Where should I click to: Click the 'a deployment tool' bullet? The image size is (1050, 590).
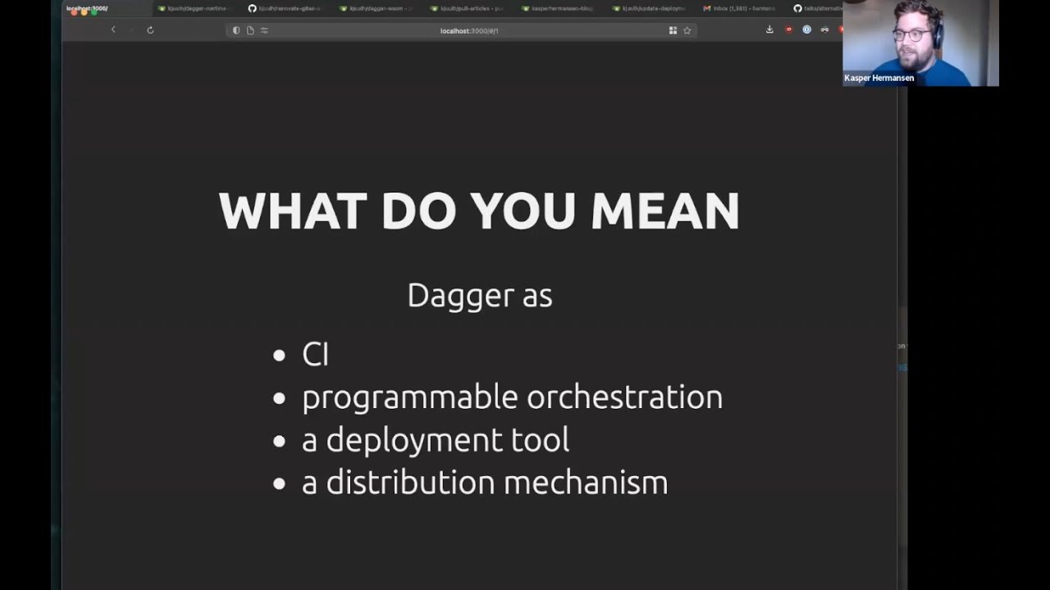click(x=435, y=440)
